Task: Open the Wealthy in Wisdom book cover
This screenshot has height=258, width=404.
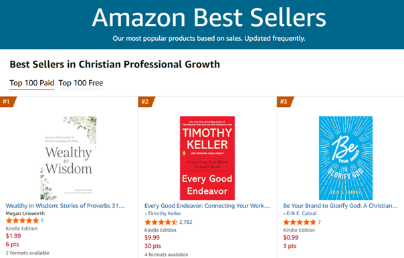Action: pos(68,158)
